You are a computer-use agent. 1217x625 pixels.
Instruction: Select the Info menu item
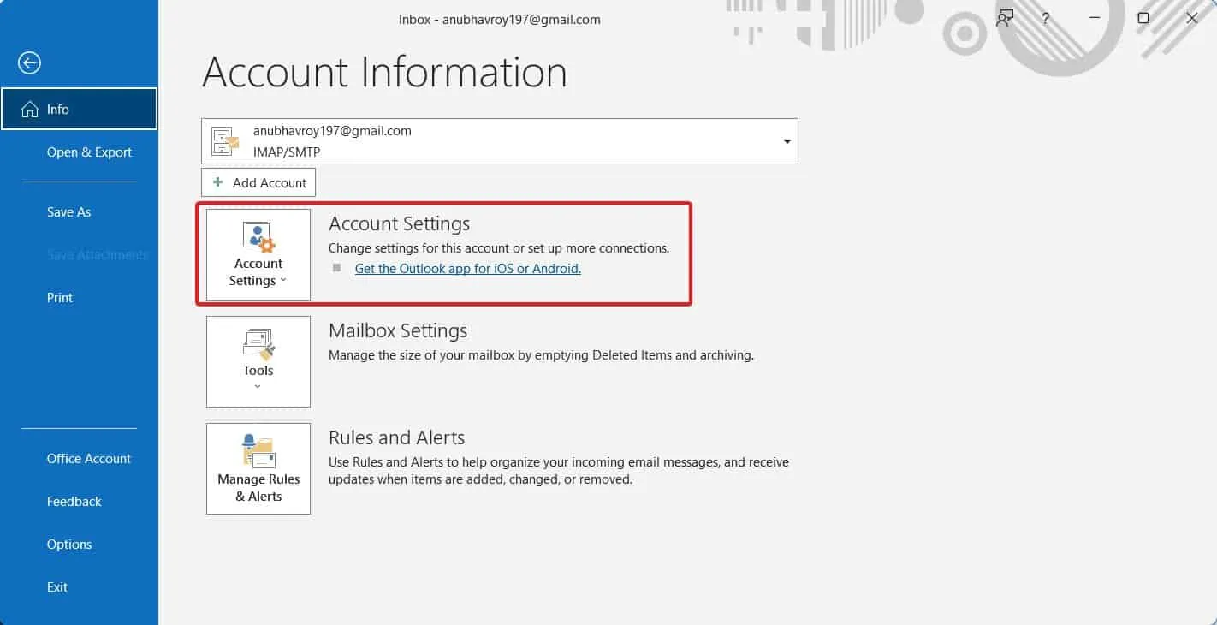(x=79, y=110)
